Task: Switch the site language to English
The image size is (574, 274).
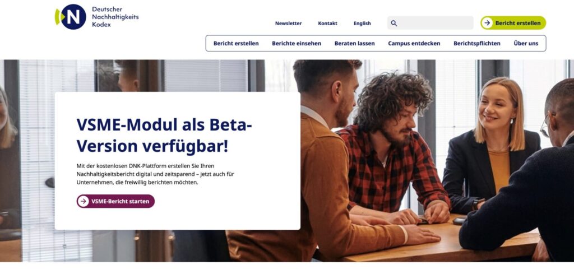Action: coord(362,23)
